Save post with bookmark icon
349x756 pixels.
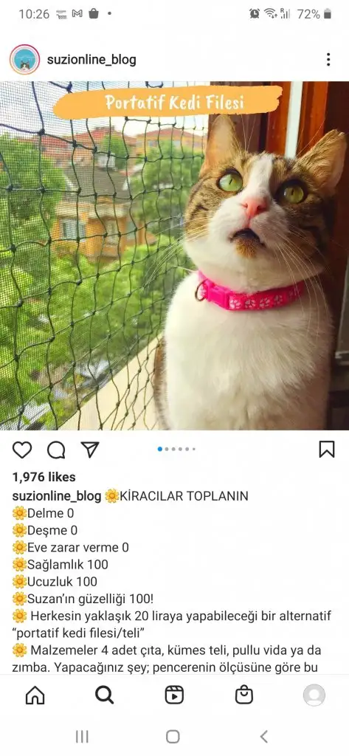click(x=327, y=450)
